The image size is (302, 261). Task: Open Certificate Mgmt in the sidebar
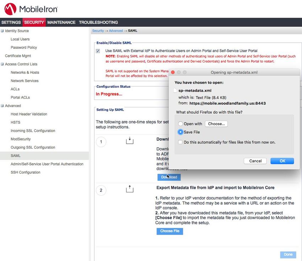(18, 56)
